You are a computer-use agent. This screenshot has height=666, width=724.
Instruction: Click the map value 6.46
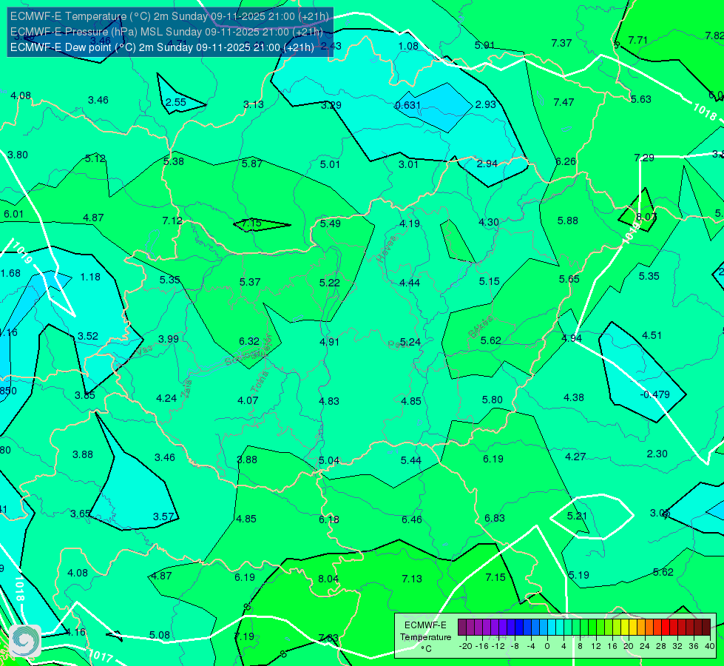point(411,519)
